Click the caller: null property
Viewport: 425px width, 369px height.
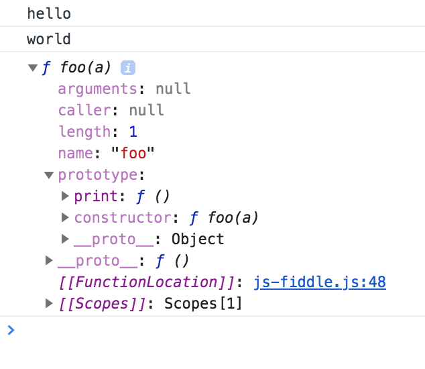pyautogui.click(x=111, y=111)
